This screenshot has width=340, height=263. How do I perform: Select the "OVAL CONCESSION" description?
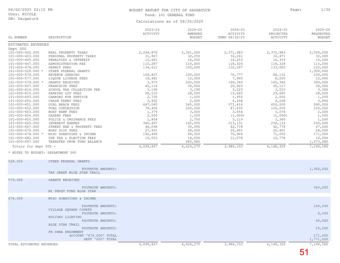click(64, 108)
